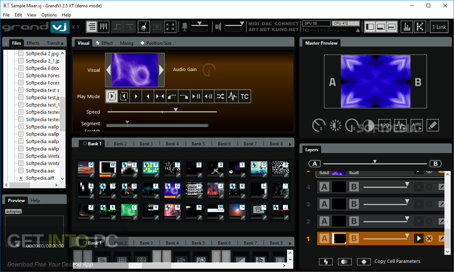Open the Options menu
Image resolution: width=454 pixels, height=272 pixels.
coord(49,15)
